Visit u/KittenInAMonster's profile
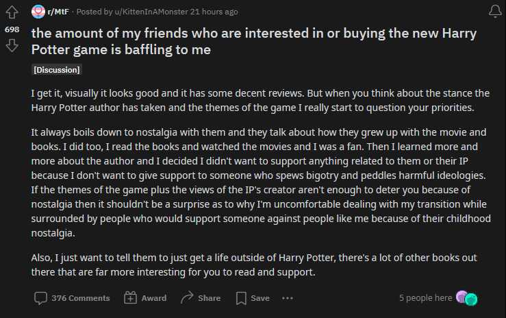Viewport: 506px width, 318px height. [151, 12]
